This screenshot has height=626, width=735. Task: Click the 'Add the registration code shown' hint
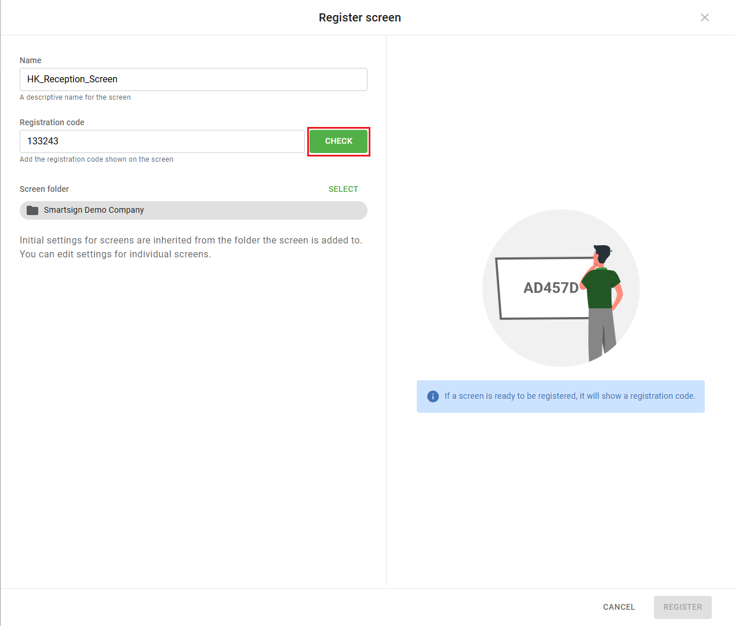point(97,159)
